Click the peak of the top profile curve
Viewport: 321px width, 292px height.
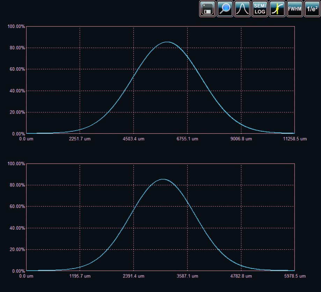(x=168, y=42)
